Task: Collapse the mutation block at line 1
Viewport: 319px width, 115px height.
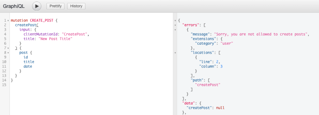Action: tap(8, 21)
